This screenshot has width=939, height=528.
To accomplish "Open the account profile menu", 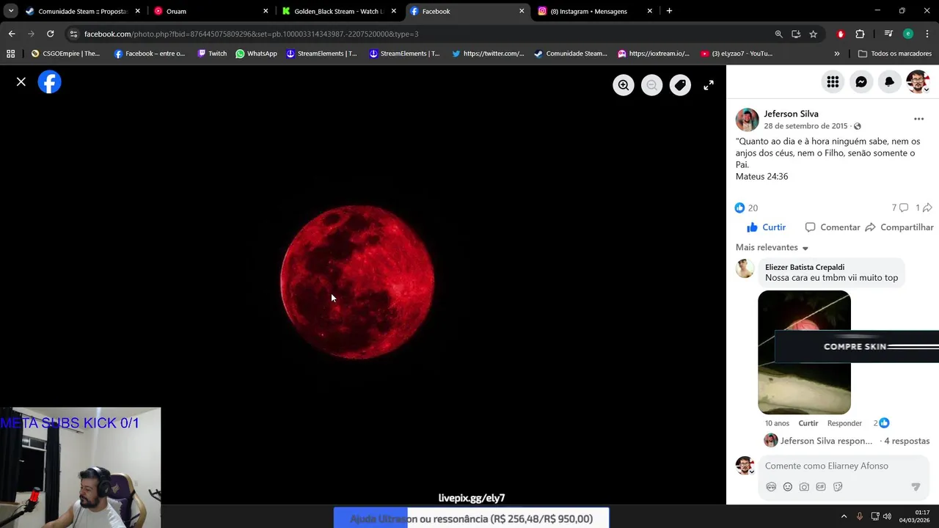I will [918, 82].
